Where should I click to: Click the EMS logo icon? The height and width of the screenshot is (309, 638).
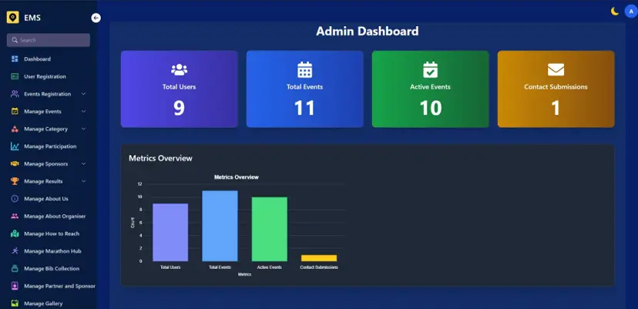pyautogui.click(x=12, y=18)
